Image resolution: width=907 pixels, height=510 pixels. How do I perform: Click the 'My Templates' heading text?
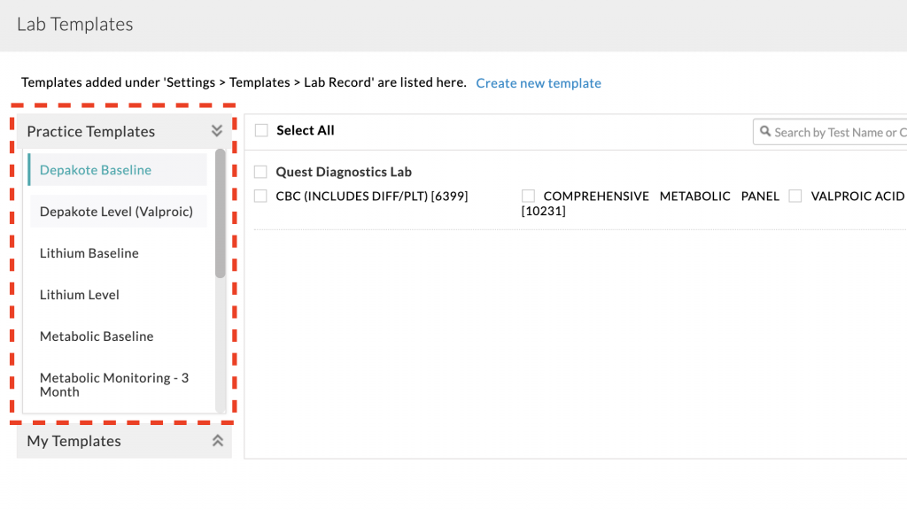(x=74, y=441)
